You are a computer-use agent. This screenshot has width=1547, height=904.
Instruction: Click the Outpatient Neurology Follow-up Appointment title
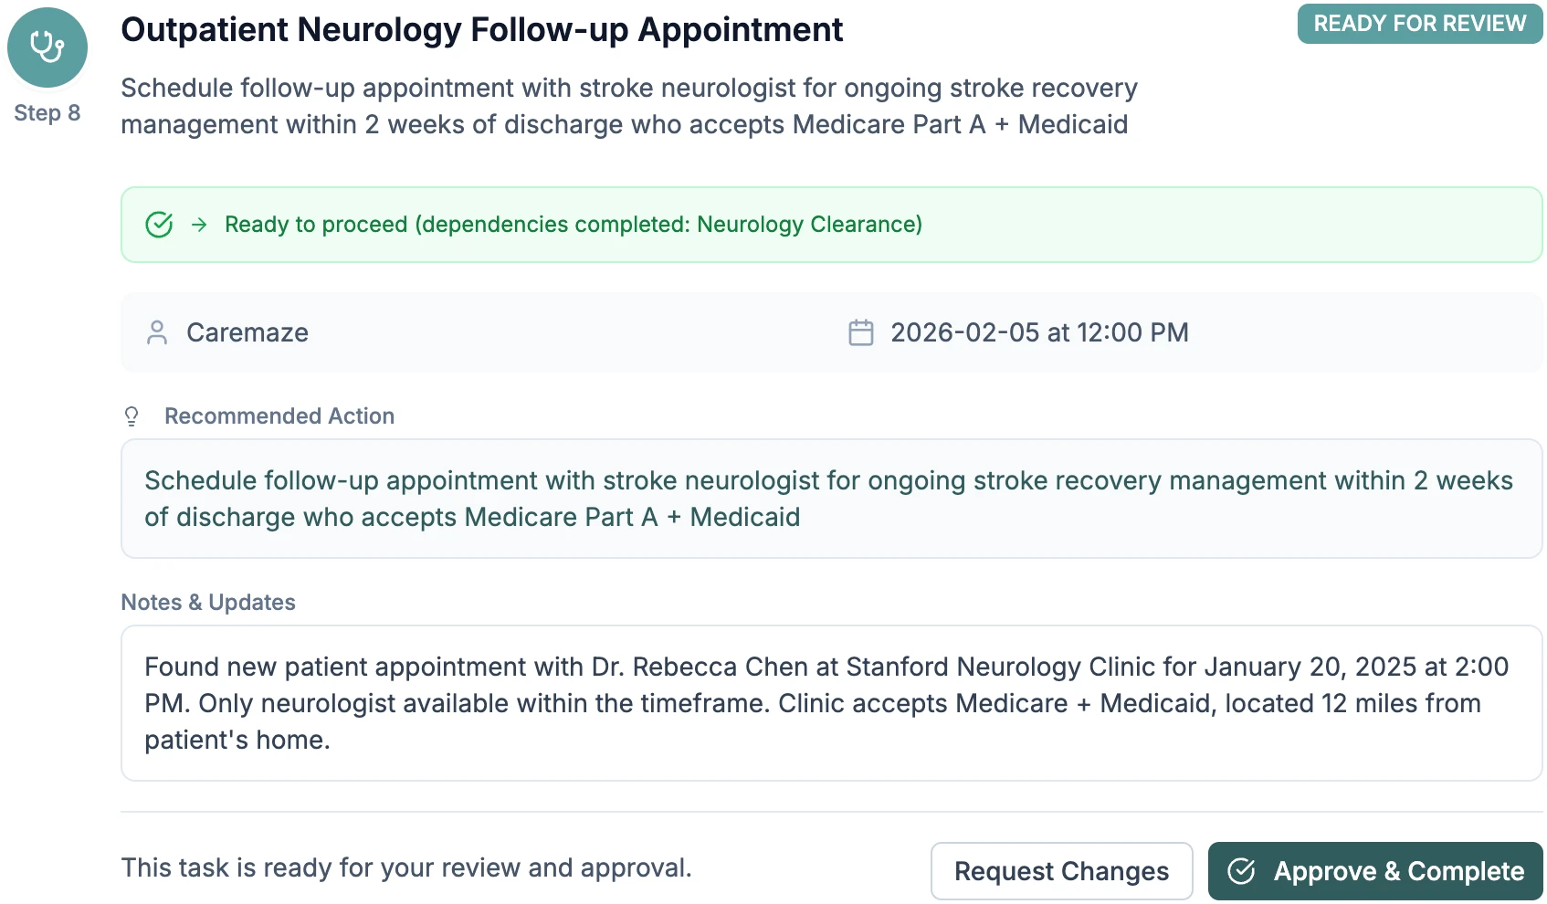(481, 29)
